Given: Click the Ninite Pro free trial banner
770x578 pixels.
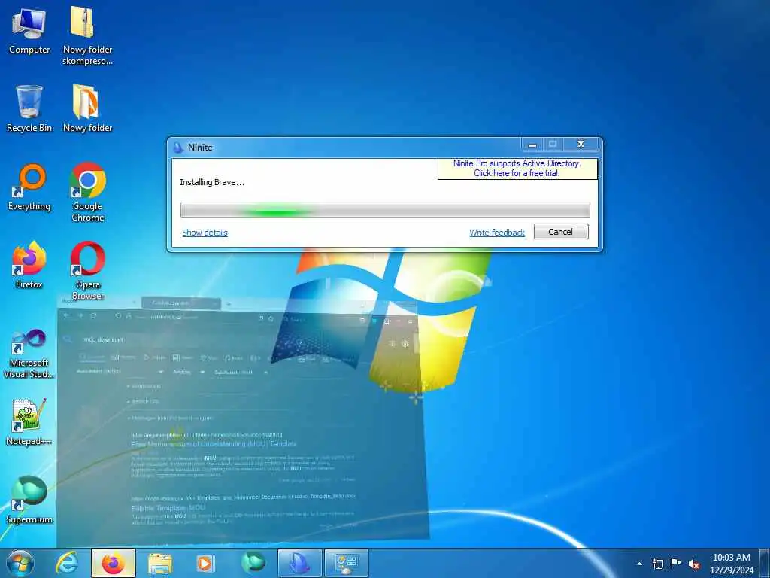Looking at the screenshot, I should point(517,168).
